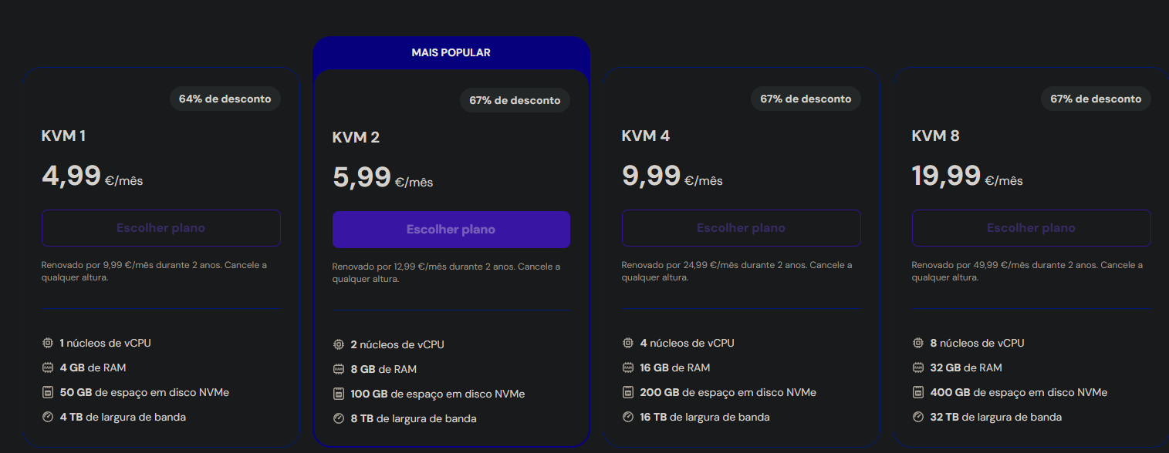Click the KVM 8 bandwidth gauge icon
Viewport: 1169px width, 453px height.
918,417
